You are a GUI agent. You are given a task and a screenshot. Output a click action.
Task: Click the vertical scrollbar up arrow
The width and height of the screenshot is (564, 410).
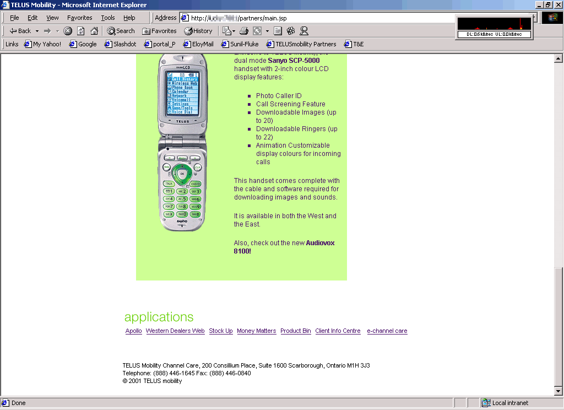[558, 58]
